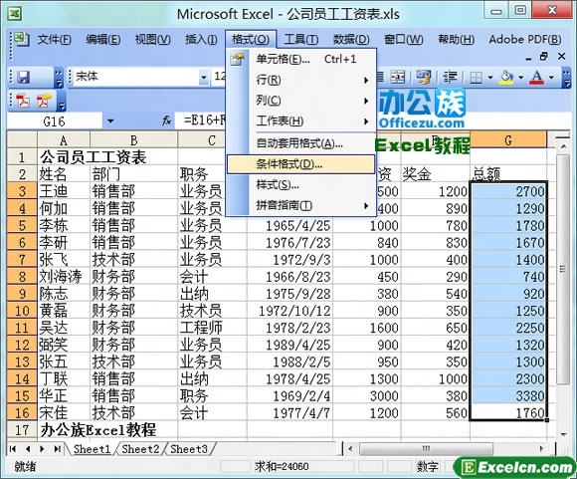The image size is (577, 479).
Task: Click the Borders toolbar icon
Action: pyautogui.click(x=477, y=78)
